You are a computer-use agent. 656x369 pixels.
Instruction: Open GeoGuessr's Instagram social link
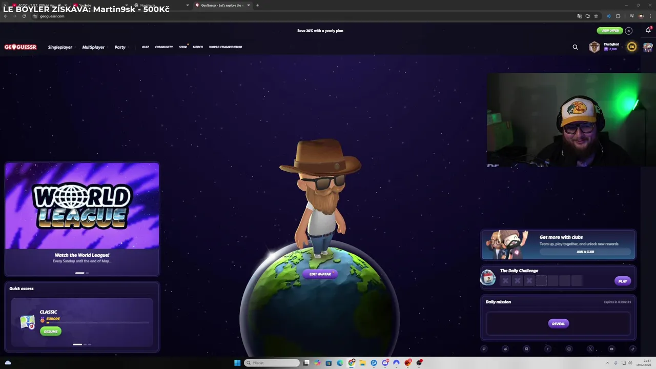(x=569, y=349)
